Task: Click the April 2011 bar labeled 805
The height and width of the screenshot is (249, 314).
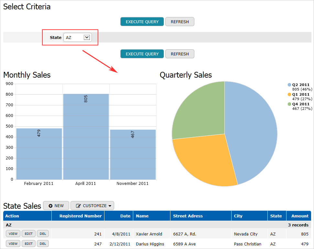Action: click(86, 137)
